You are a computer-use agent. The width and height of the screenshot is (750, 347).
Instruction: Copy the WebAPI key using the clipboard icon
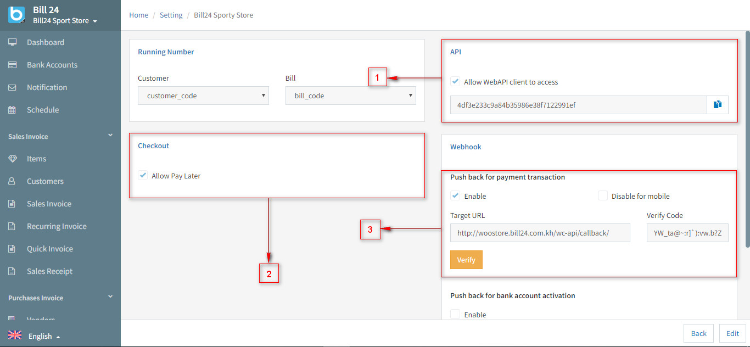tap(718, 104)
